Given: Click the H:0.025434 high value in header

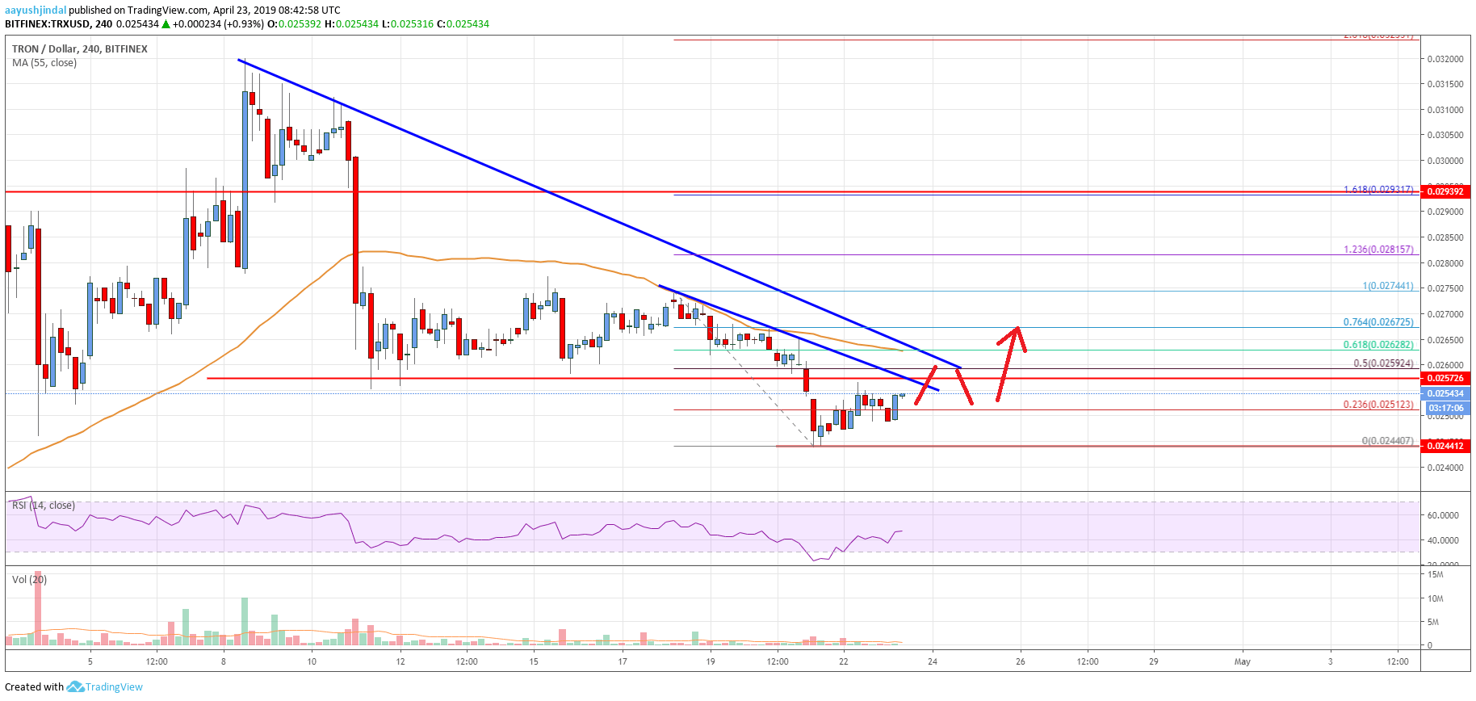Looking at the screenshot, I should [x=352, y=24].
